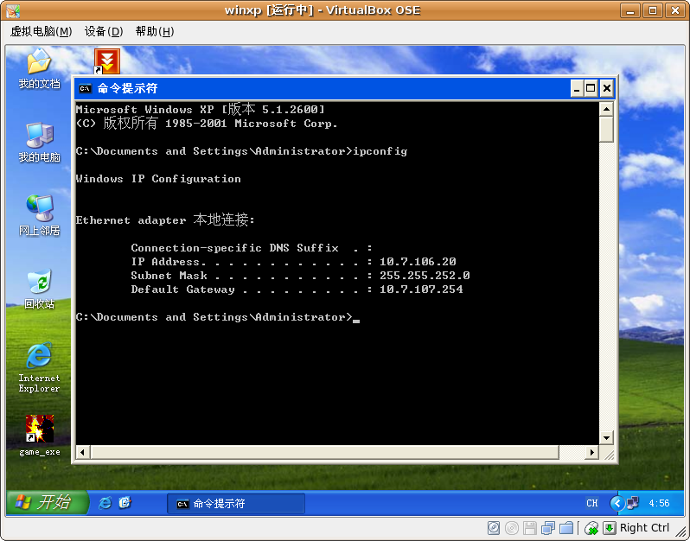This screenshot has height=541, width=690.
Task: Minimize the VirtualBox window
Action: tap(630, 10)
